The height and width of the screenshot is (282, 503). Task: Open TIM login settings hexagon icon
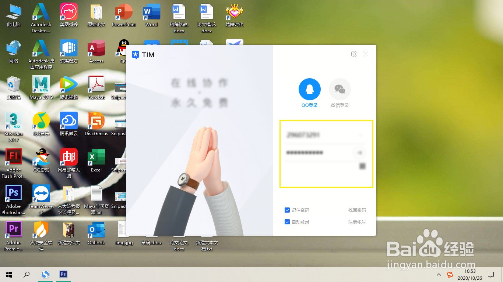354,54
